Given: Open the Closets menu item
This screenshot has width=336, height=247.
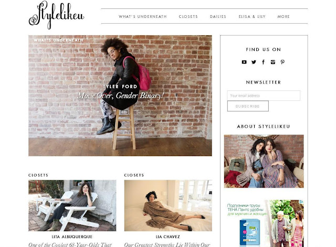Looking at the screenshot, I should 188,16.
